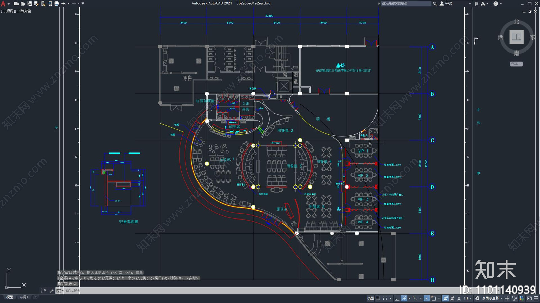The image size is (540, 303).
Task: Switch to the 模型 model tab
Action: tap(10, 297)
